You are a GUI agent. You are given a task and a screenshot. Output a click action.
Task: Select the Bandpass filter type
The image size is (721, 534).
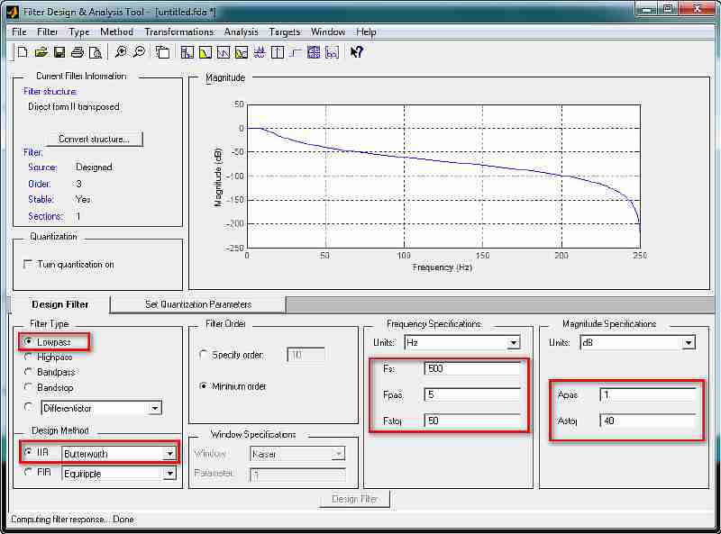point(29,372)
